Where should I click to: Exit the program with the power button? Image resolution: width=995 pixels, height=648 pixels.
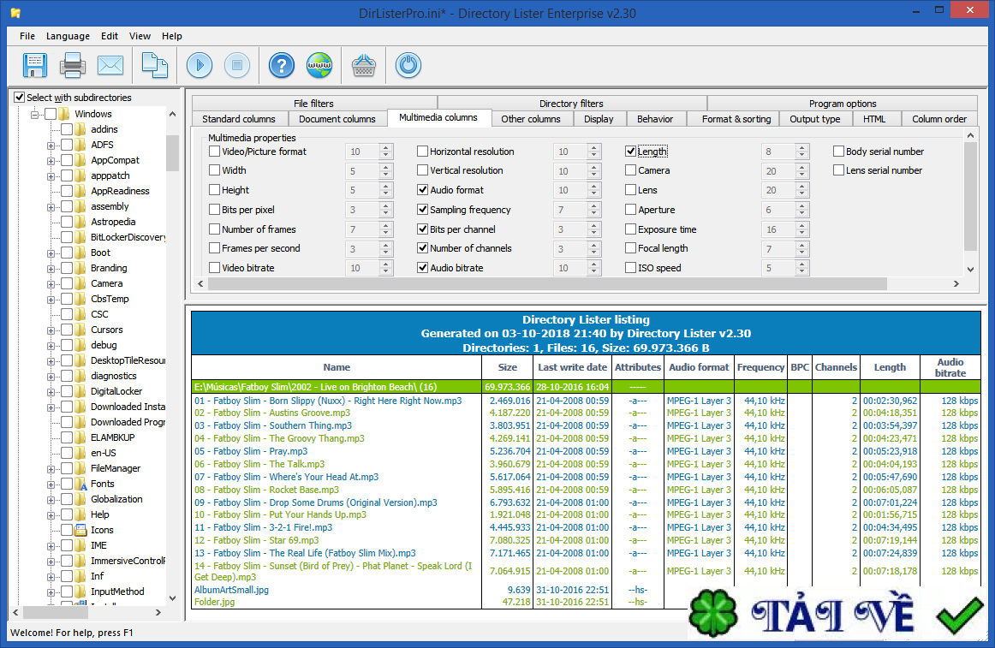coord(408,65)
